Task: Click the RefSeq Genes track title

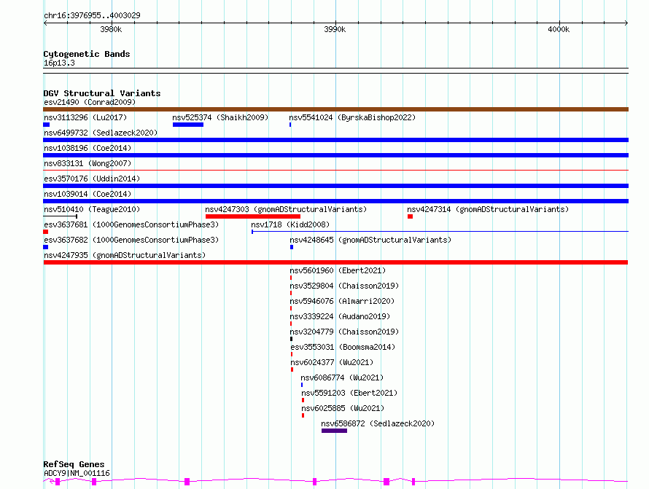Action: click(x=74, y=465)
